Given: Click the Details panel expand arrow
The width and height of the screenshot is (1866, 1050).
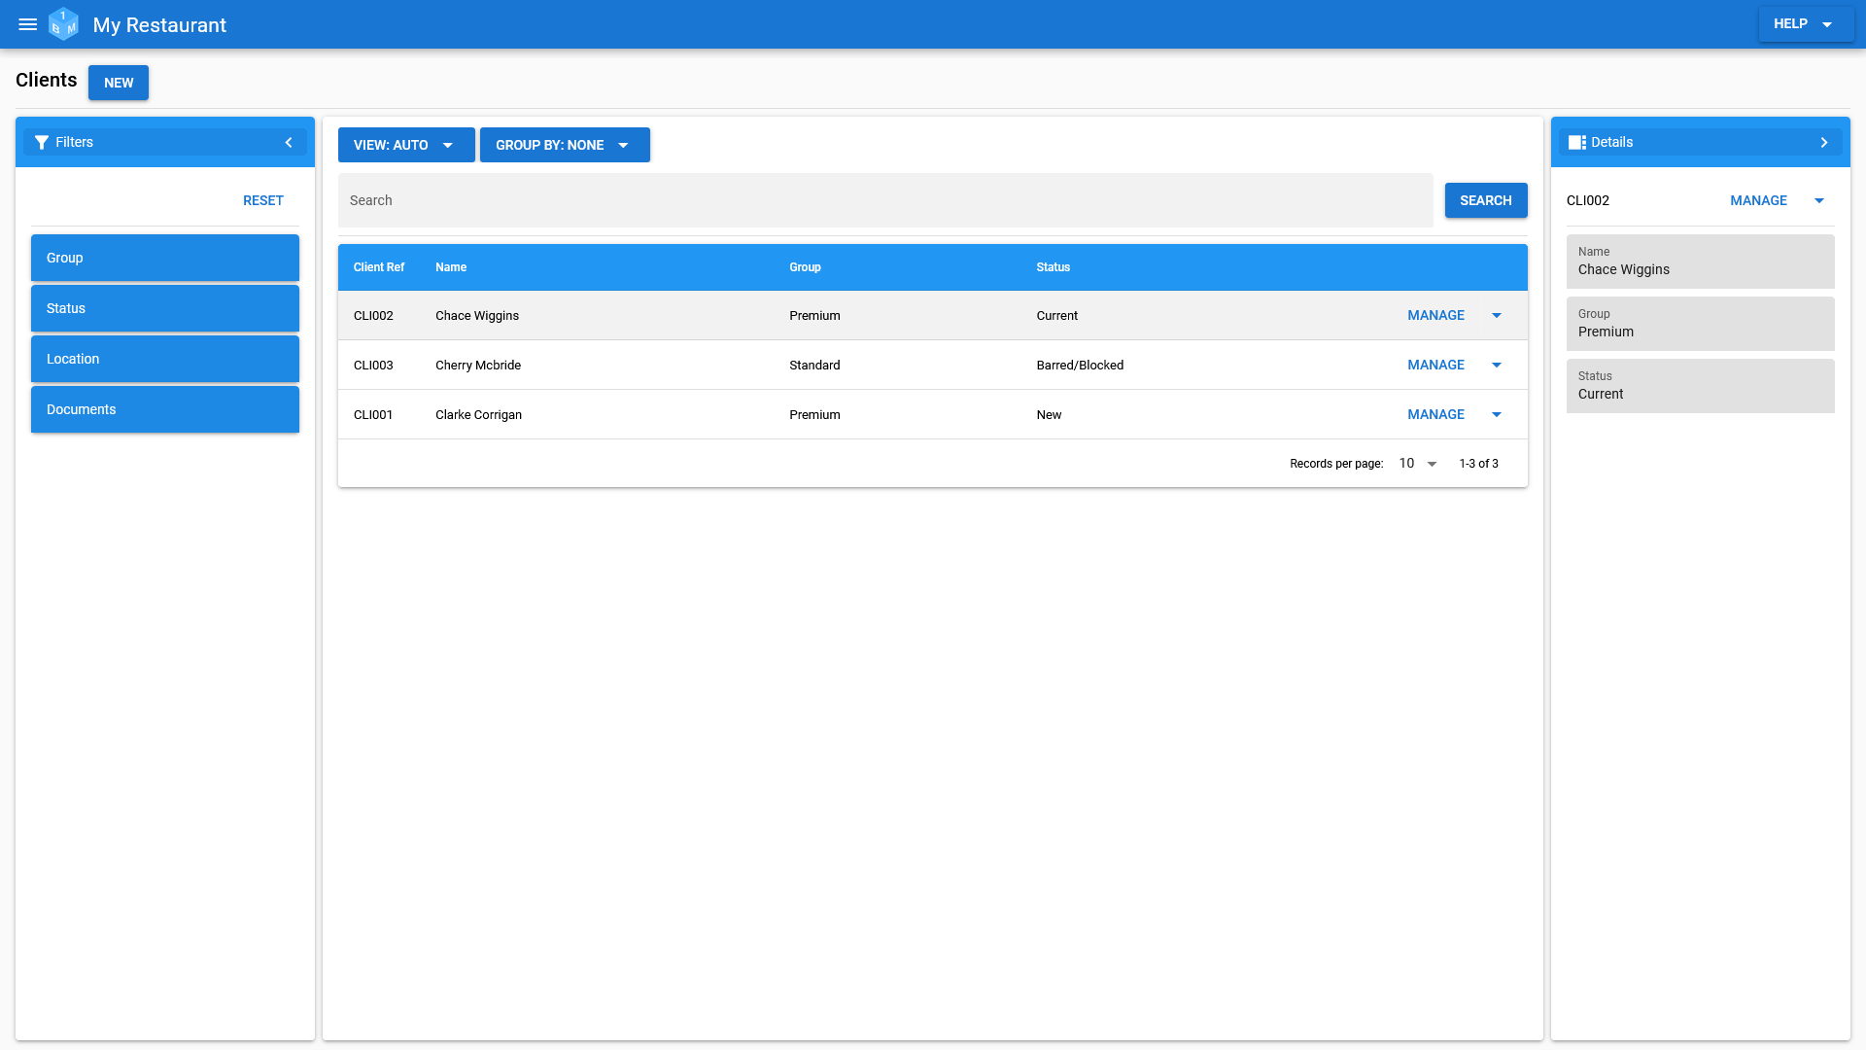Looking at the screenshot, I should [x=1825, y=142].
